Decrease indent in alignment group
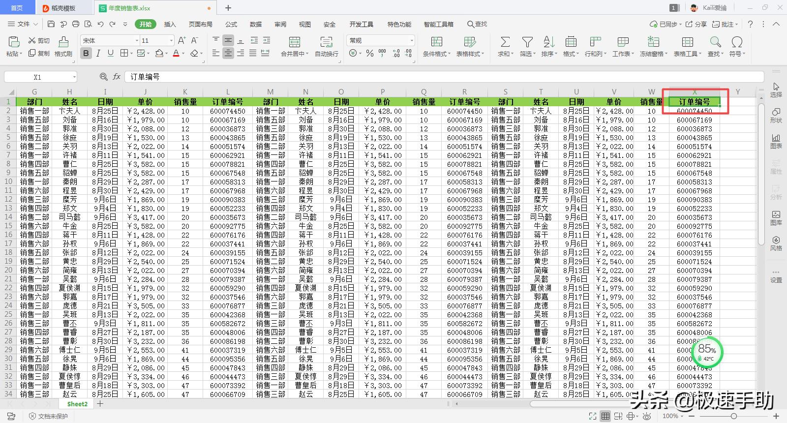The image size is (787, 423). click(254, 40)
